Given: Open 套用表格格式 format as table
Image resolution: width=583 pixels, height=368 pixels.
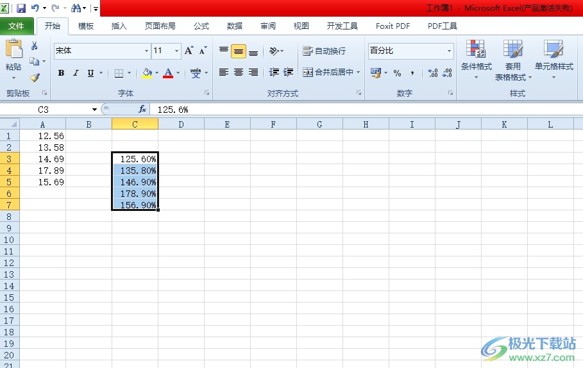Looking at the screenshot, I should (513, 60).
